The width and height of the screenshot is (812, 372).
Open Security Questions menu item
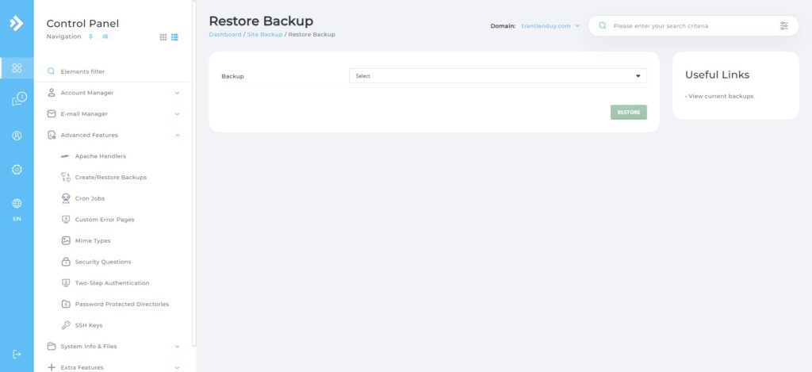[103, 263]
